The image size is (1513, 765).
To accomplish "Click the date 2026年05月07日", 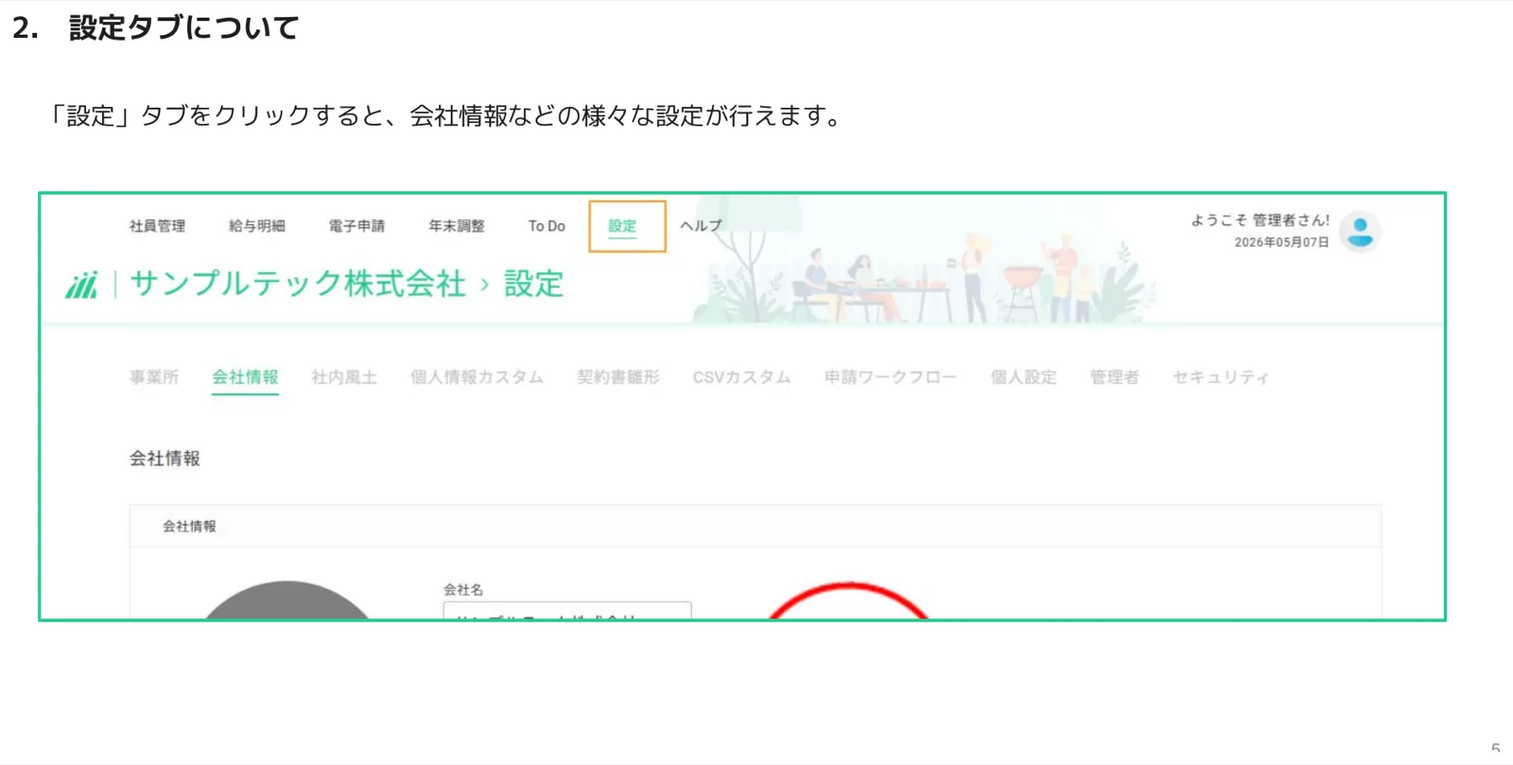I will (1281, 243).
